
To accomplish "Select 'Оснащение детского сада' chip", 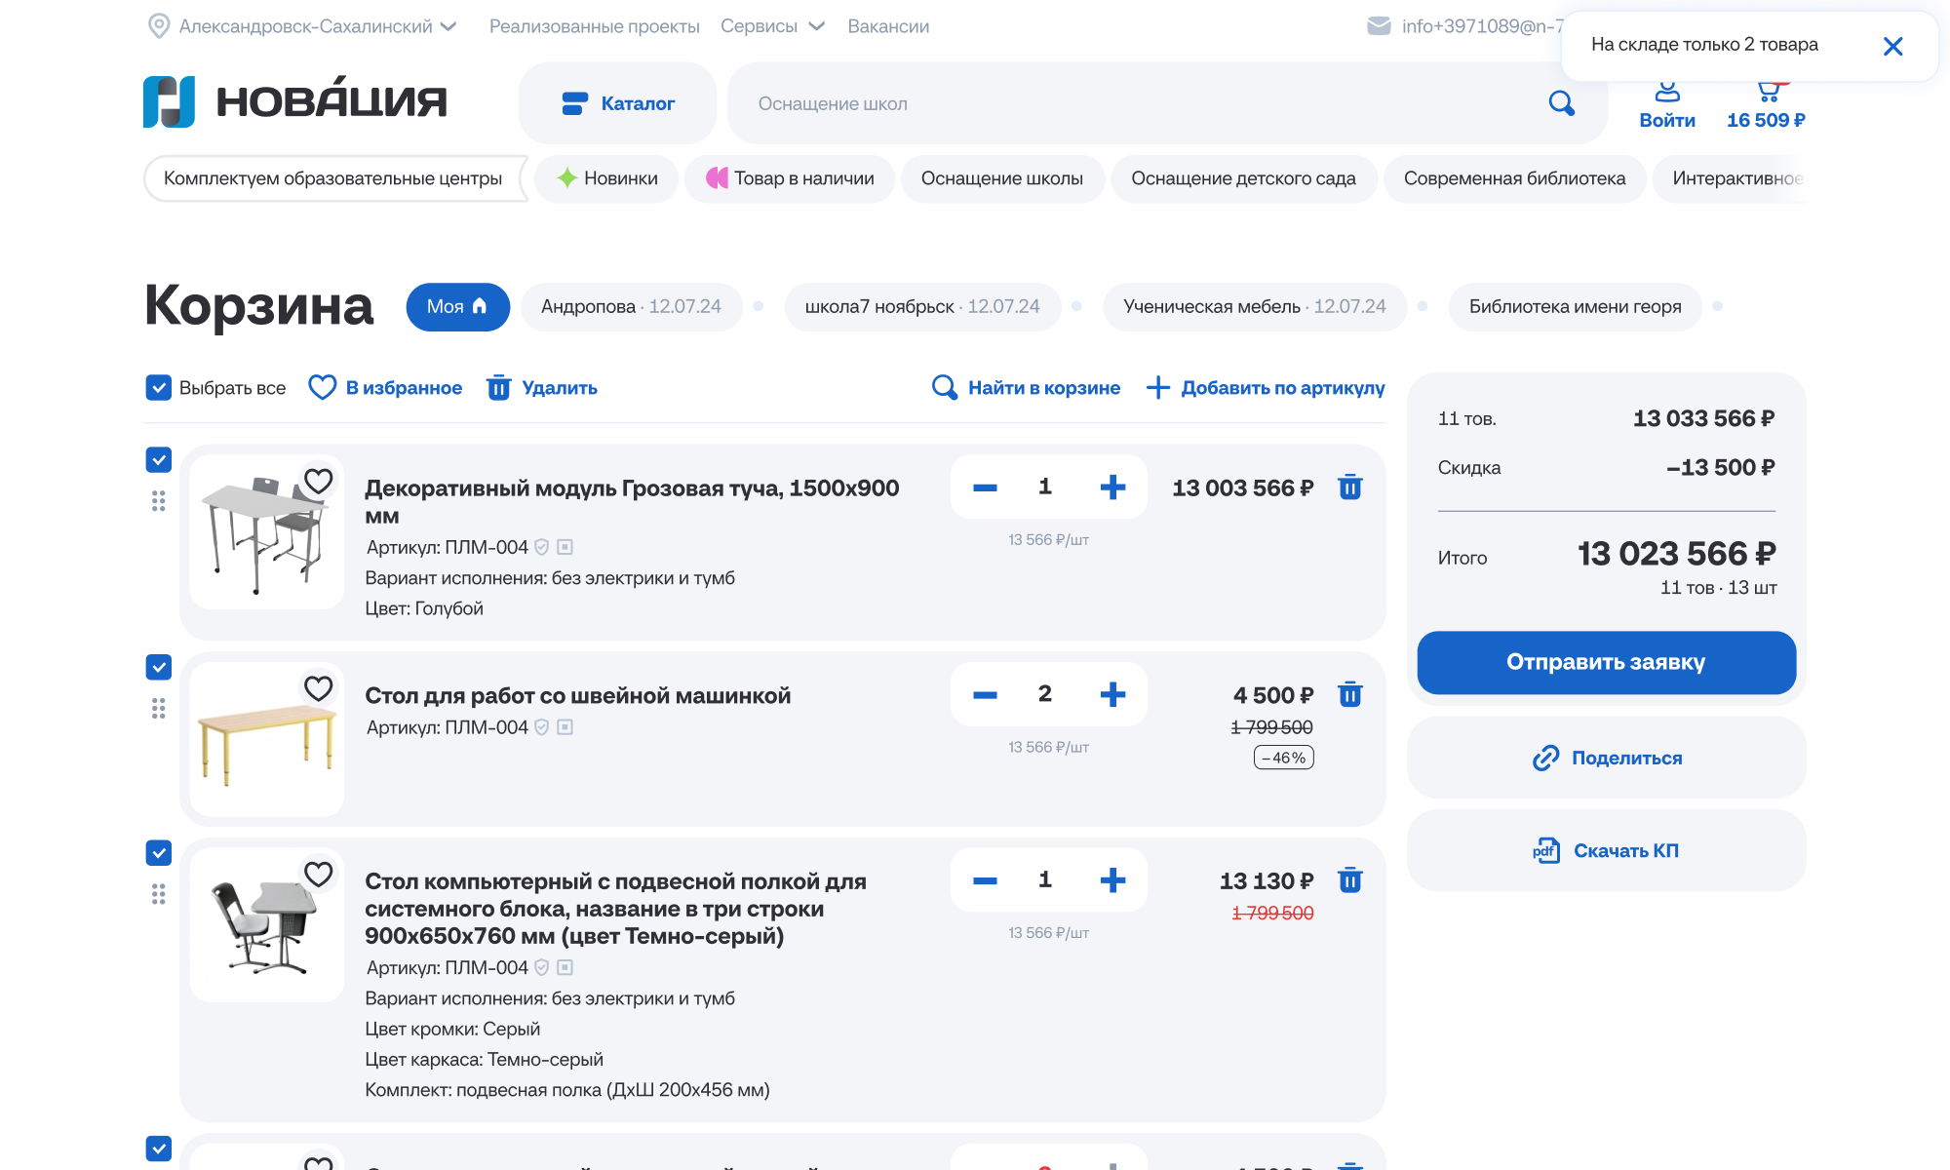I will 1243,178.
